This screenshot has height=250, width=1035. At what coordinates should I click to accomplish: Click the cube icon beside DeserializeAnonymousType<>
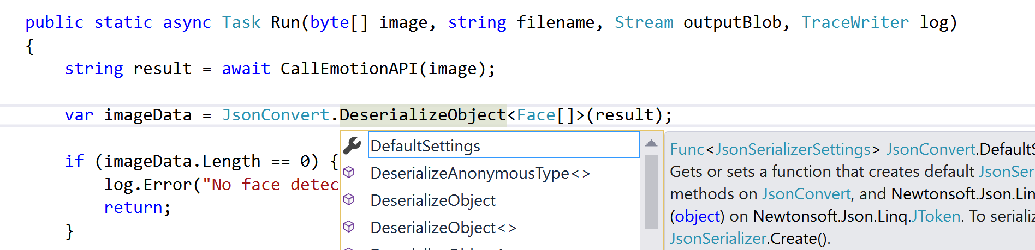[x=349, y=173]
